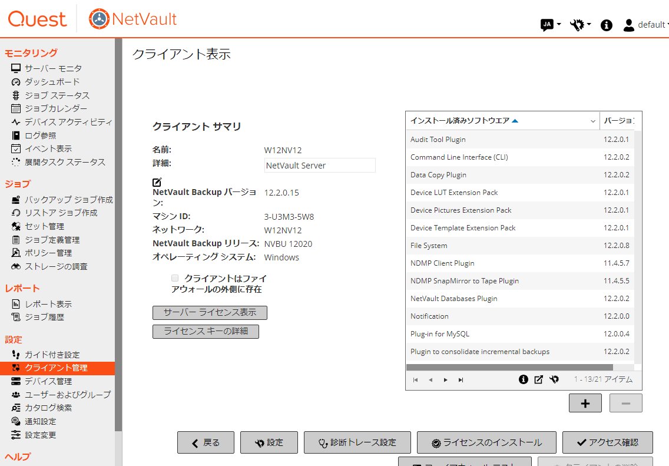Screen dimensions: 669x466
Task: Click the ストレージの調査 binoculars icon
Action: click(x=16, y=266)
